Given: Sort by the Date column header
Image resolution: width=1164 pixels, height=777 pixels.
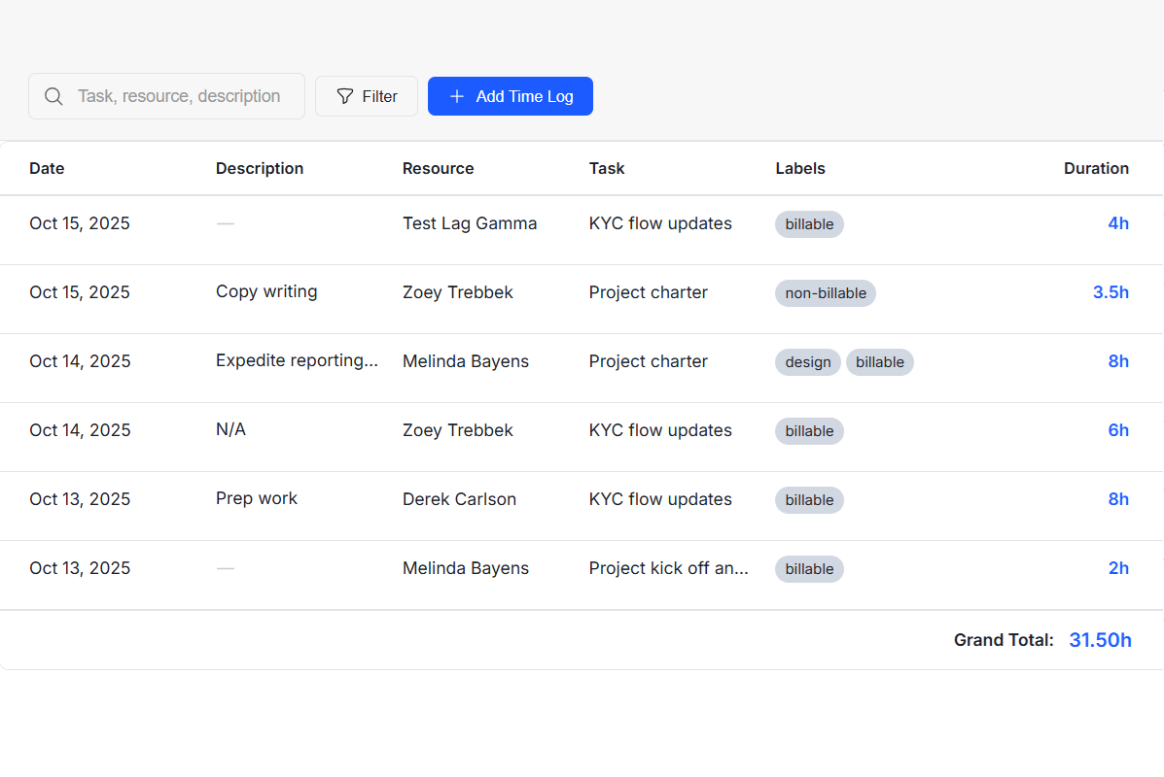Looking at the screenshot, I should pyautogui.click(x=47, y=168).
